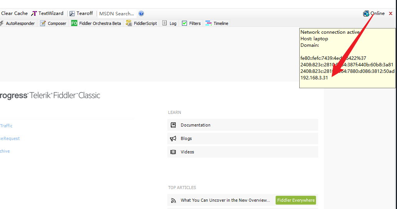
Task: Switch to the Log tab
Action: tap(169, 23)
